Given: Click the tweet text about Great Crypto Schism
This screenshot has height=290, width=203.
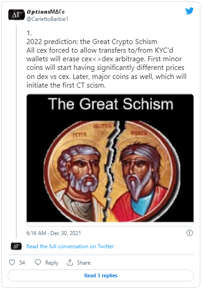Looking at the screenshot, I should click(x=107, y=59).
